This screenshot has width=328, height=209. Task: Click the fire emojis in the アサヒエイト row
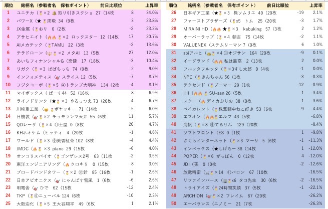50,37
